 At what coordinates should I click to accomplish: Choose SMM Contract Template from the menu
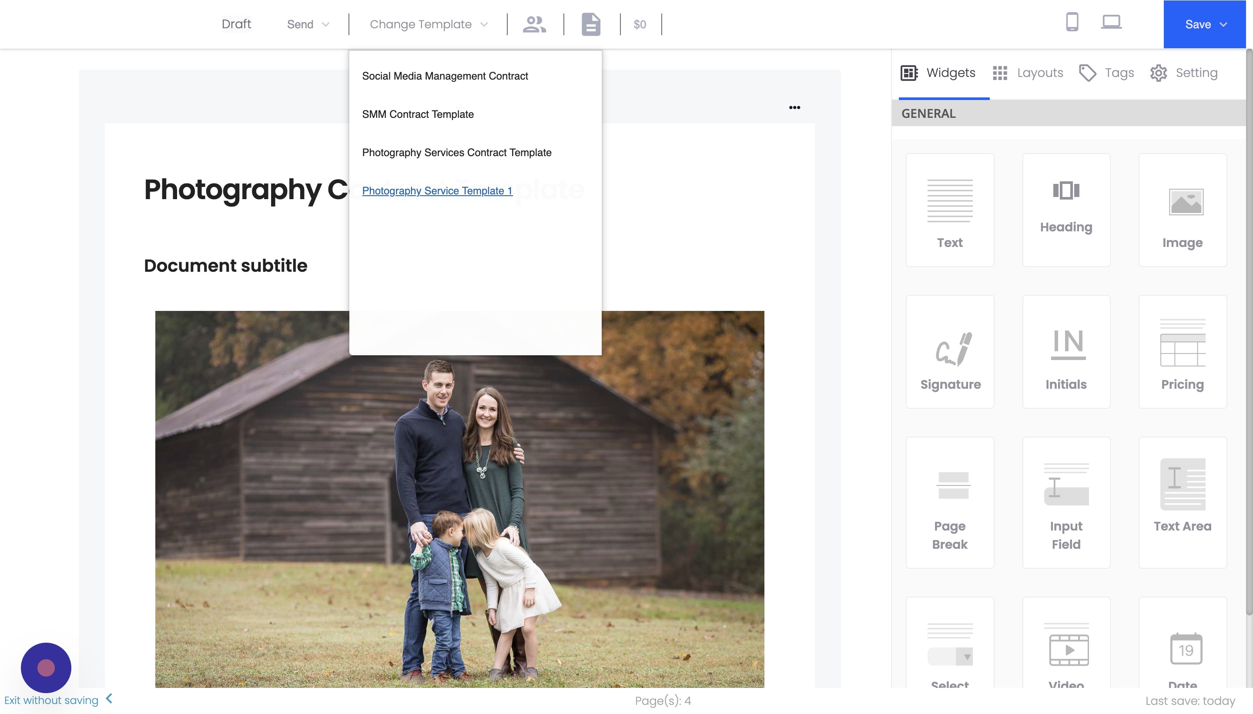point(418,114)
